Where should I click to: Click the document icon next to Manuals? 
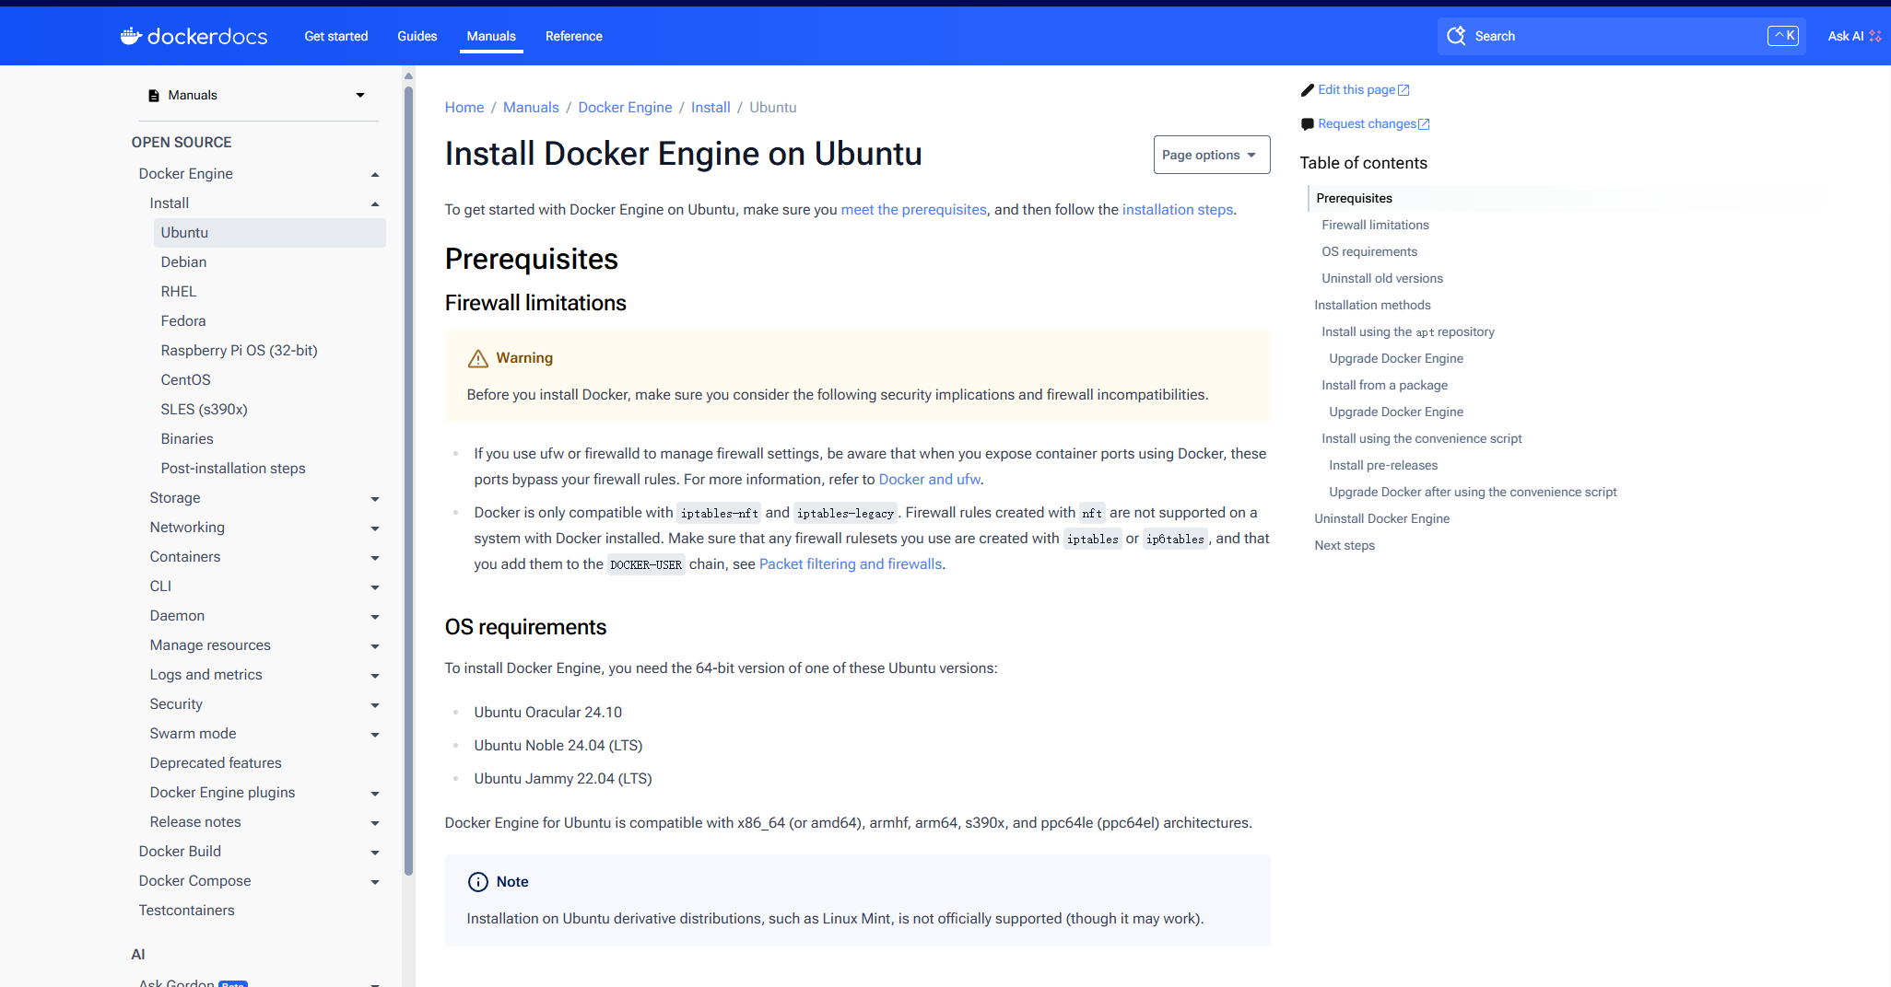tap(152, 94)
